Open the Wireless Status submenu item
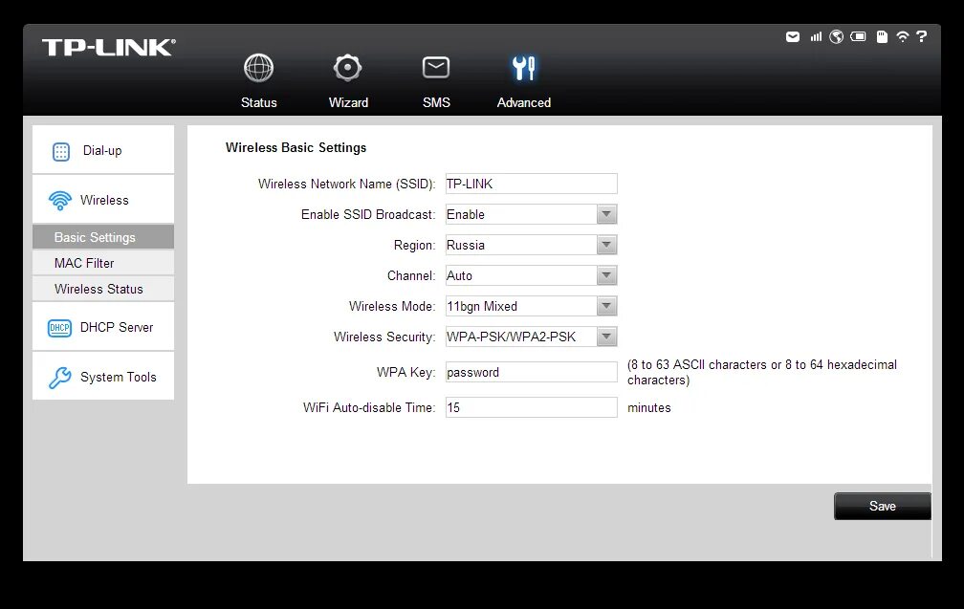964x609 pixels. click(103, 289)
